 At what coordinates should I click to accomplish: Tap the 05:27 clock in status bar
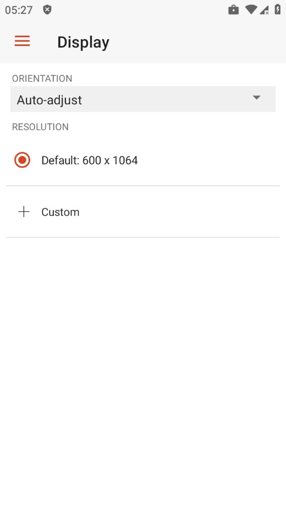click(x=19, y=10)
